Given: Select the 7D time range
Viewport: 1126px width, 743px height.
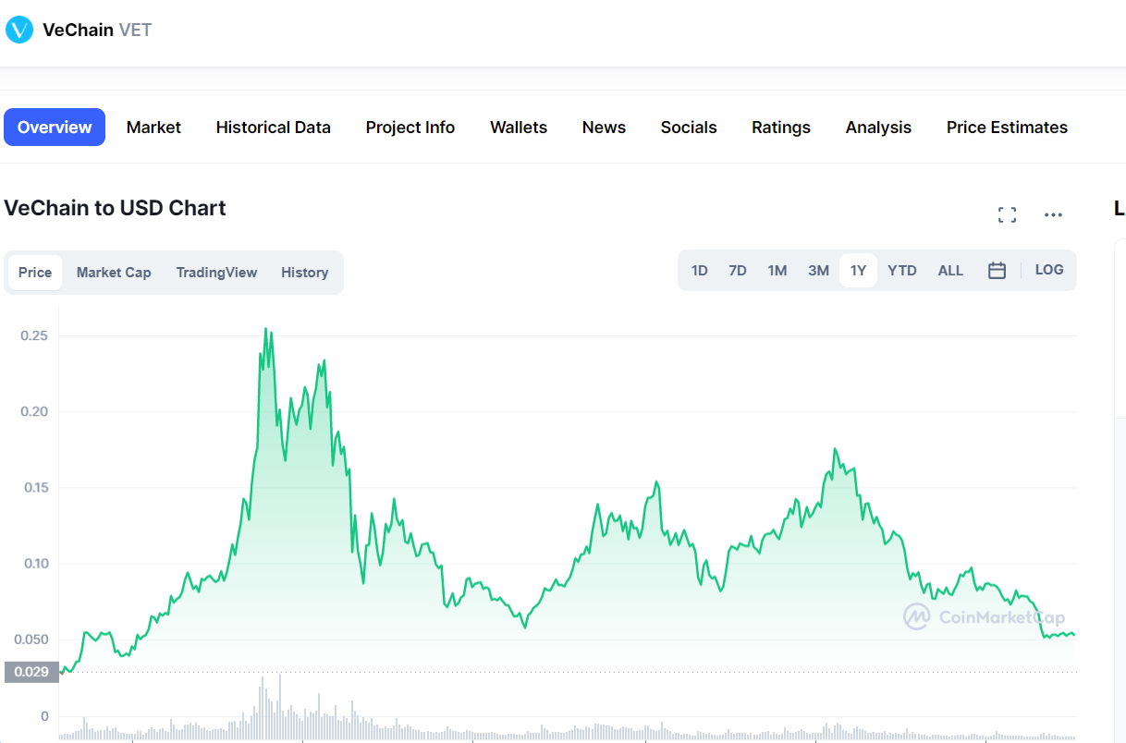Looking at the screenshot, I should (738, 271).
